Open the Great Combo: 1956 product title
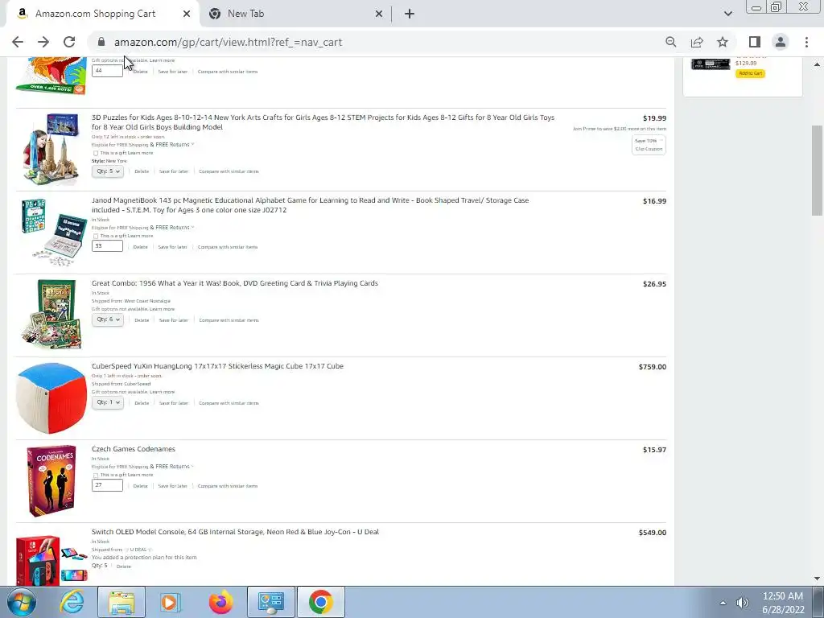 (235, 283)
